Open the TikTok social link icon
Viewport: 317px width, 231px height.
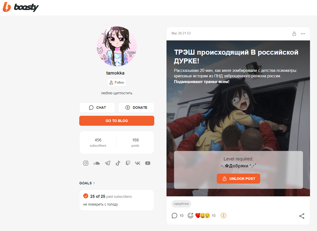click(x=118, y=163)
